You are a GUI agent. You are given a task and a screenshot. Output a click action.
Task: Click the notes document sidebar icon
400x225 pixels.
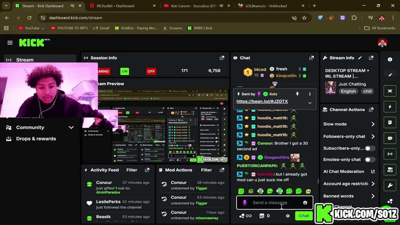coord(390,122)
